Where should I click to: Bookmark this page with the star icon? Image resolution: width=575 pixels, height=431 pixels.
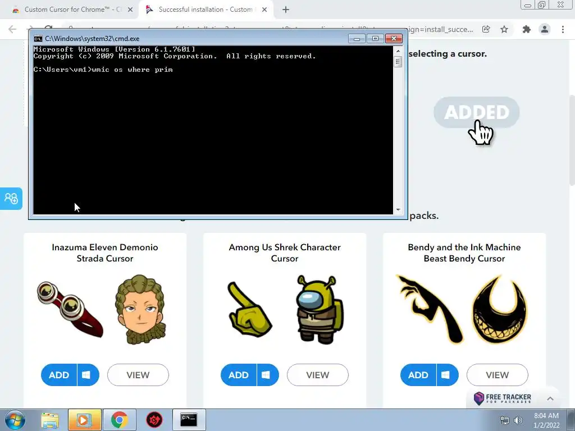504,29
